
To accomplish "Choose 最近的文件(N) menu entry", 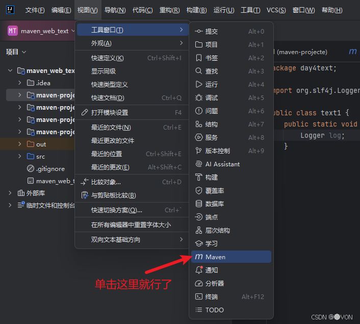I will point(133,127).
